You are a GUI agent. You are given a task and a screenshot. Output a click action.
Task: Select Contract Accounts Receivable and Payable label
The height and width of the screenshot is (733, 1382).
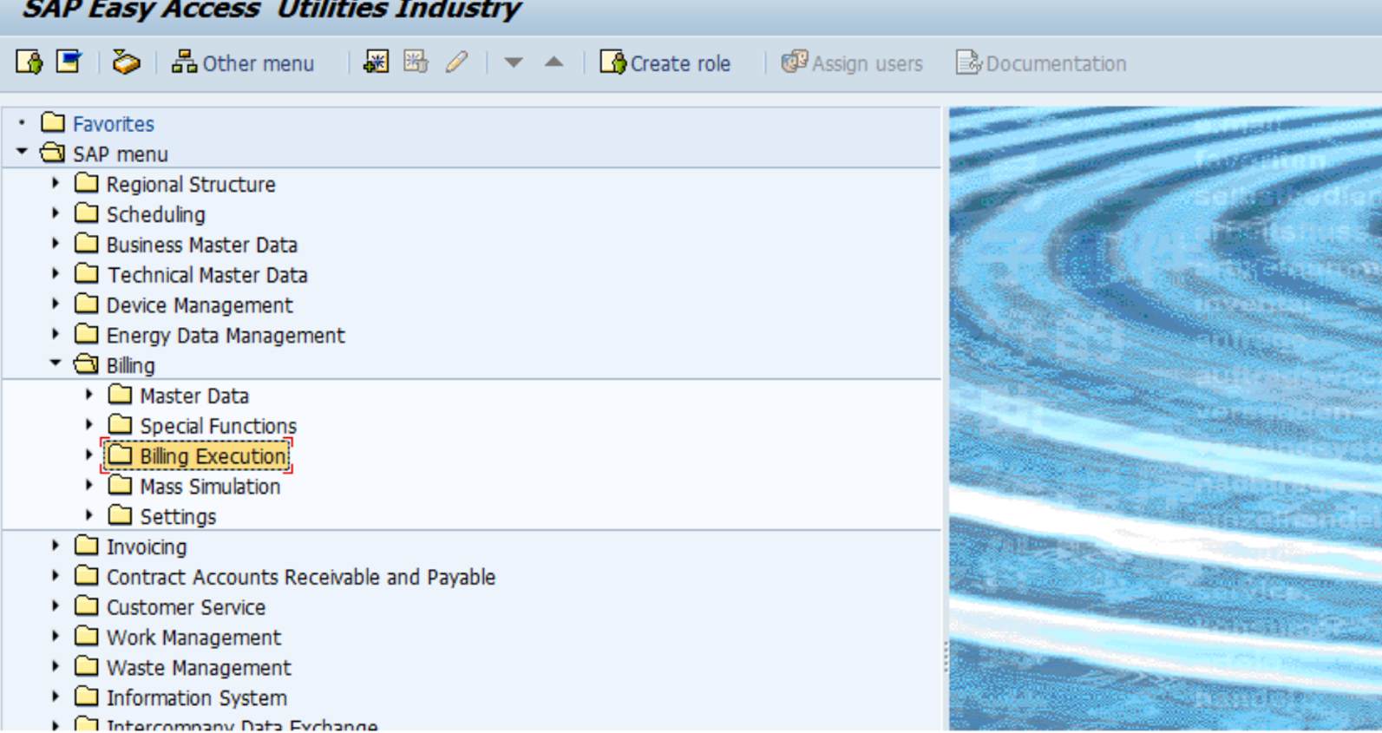(301, 578)
